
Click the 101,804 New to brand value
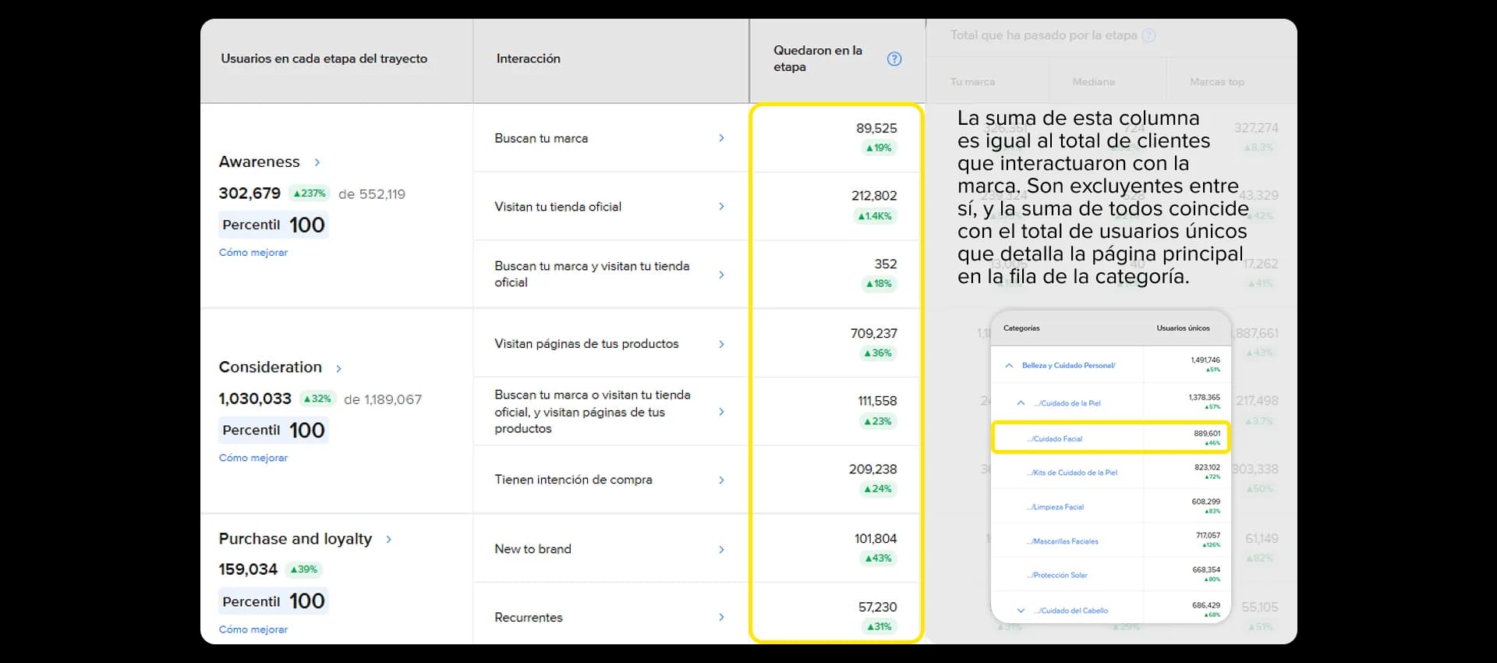pos(876,538)
